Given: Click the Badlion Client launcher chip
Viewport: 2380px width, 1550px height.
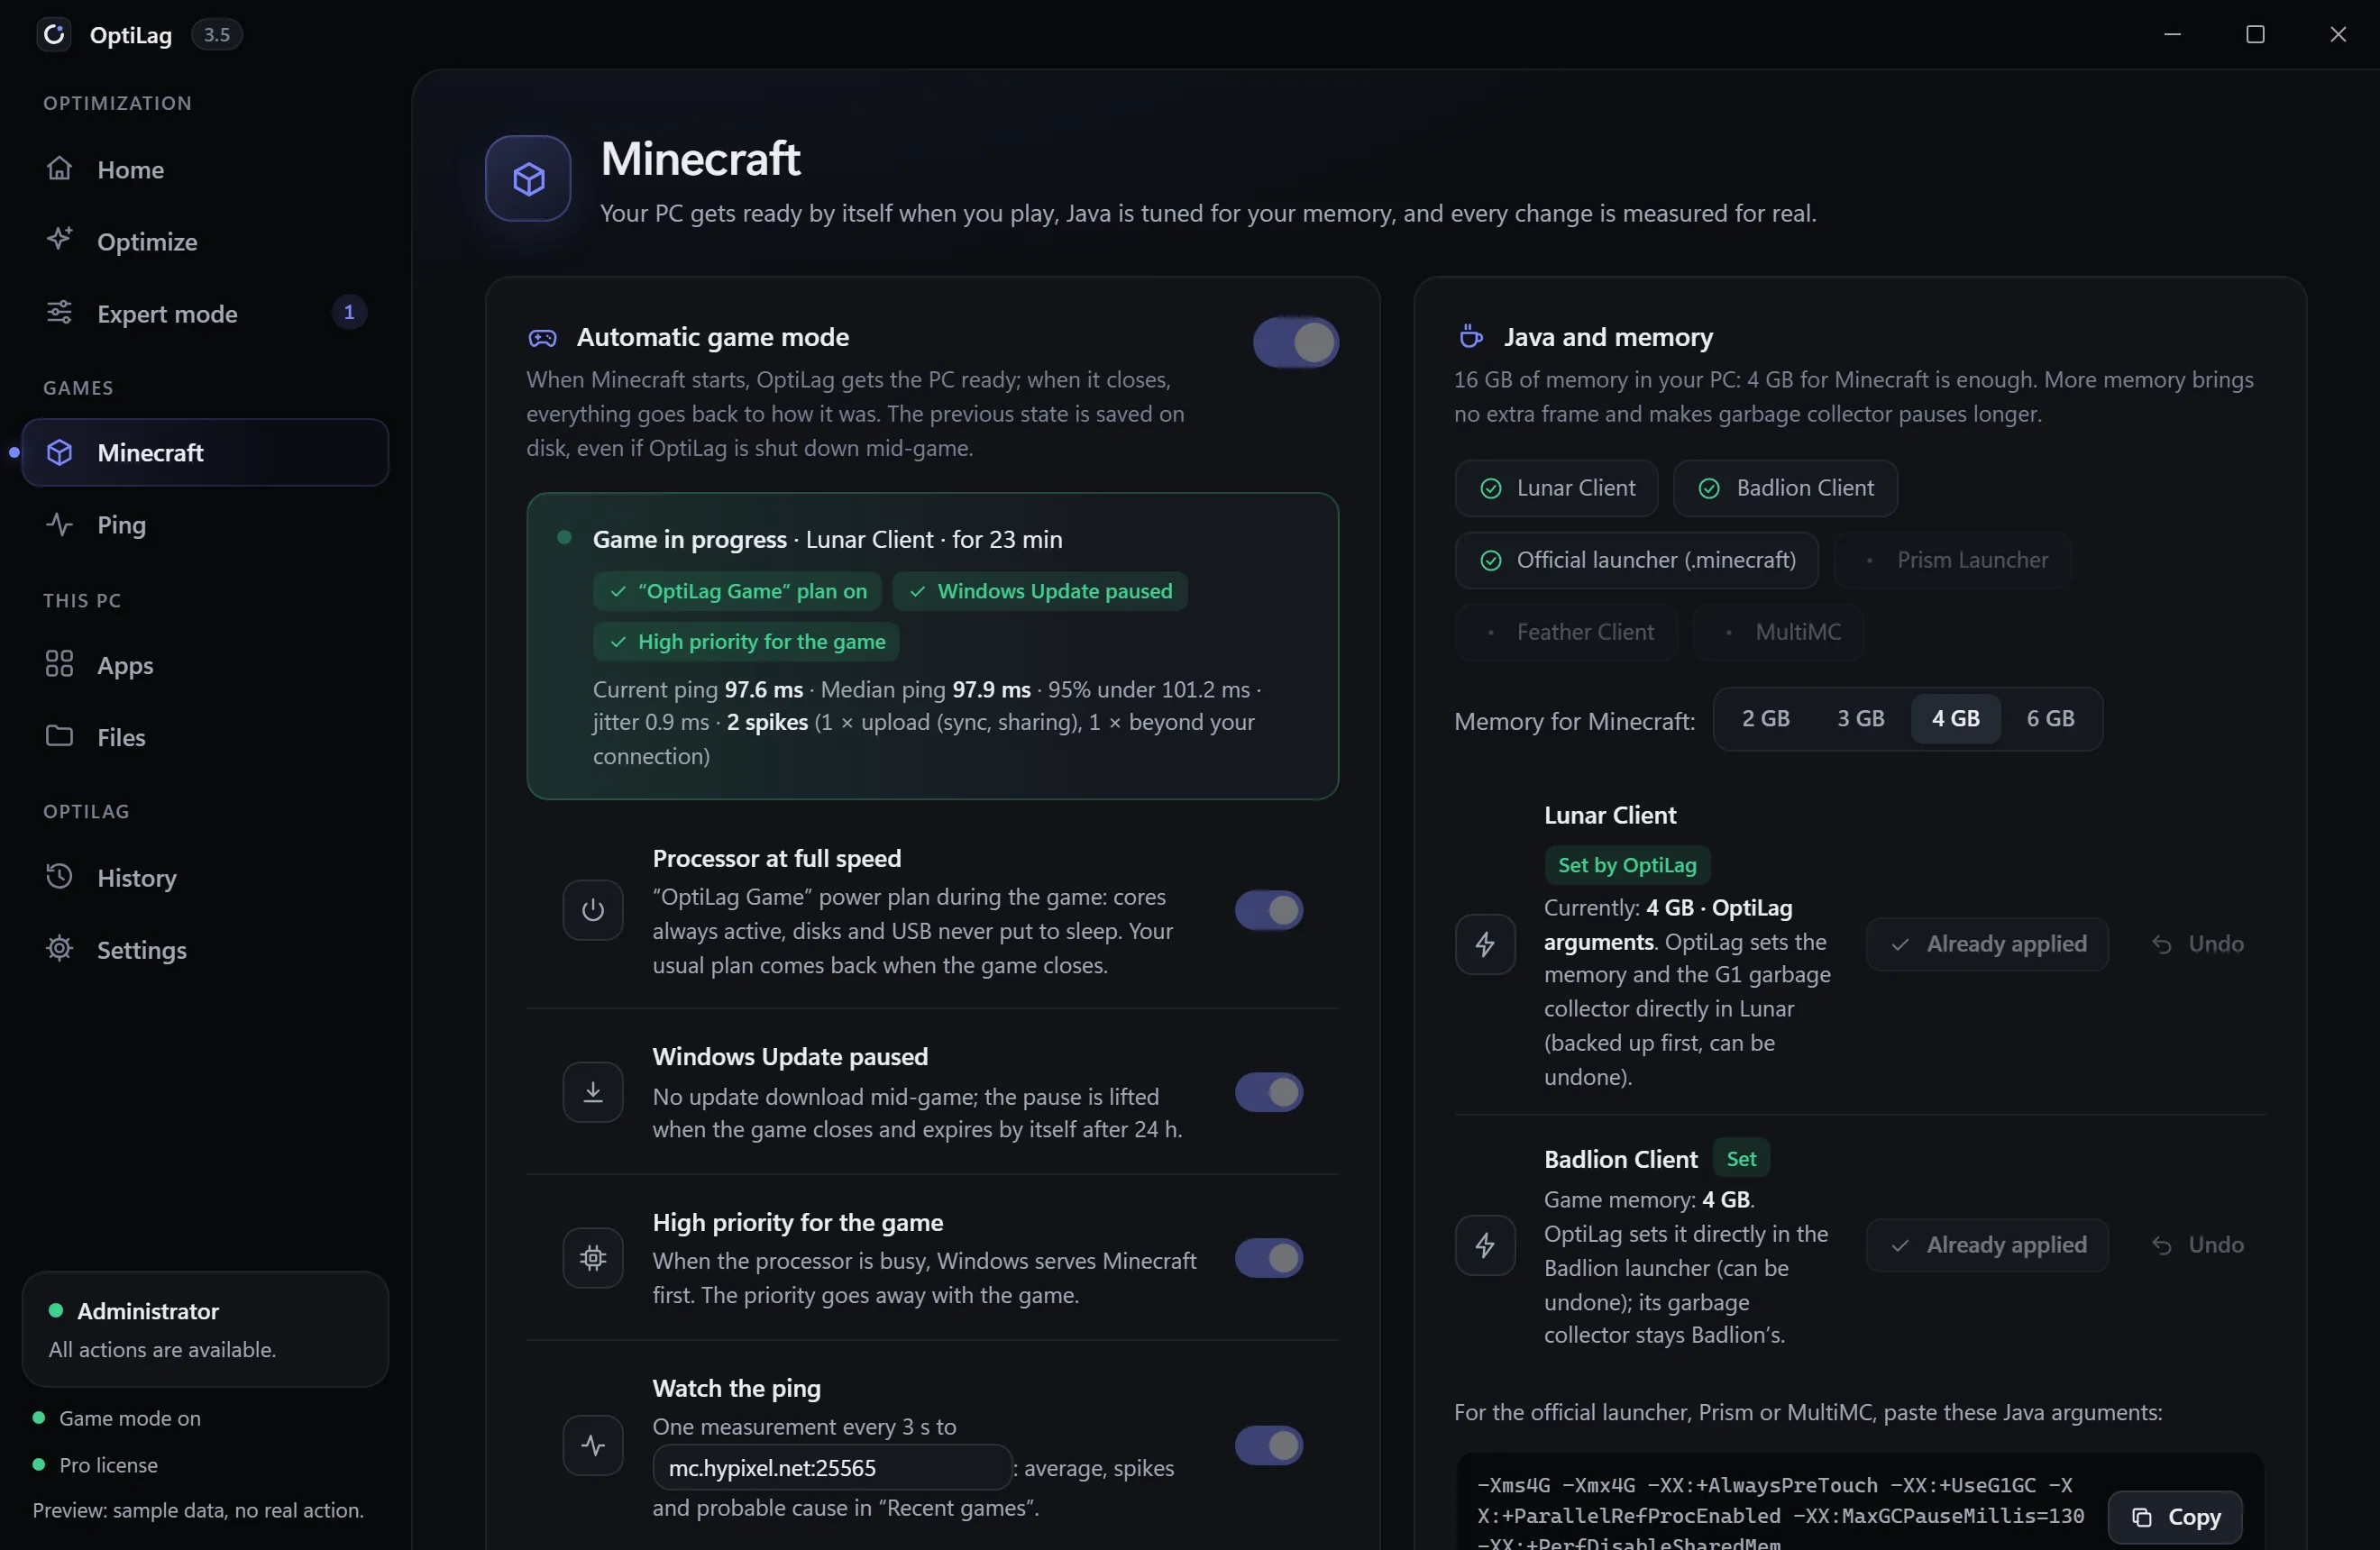Looking at the screenshot, I should 1785,488.
